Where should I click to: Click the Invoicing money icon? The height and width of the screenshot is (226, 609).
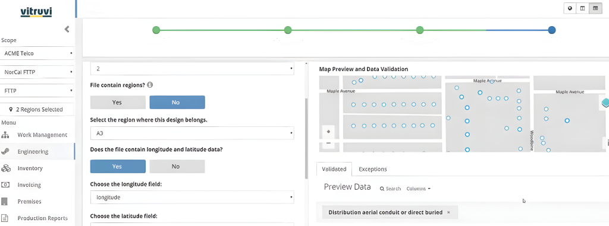click(x=5, y=185)
